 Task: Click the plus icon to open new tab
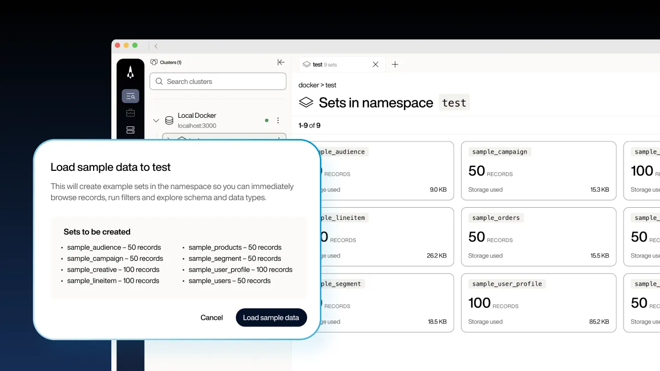pos(395,64)
